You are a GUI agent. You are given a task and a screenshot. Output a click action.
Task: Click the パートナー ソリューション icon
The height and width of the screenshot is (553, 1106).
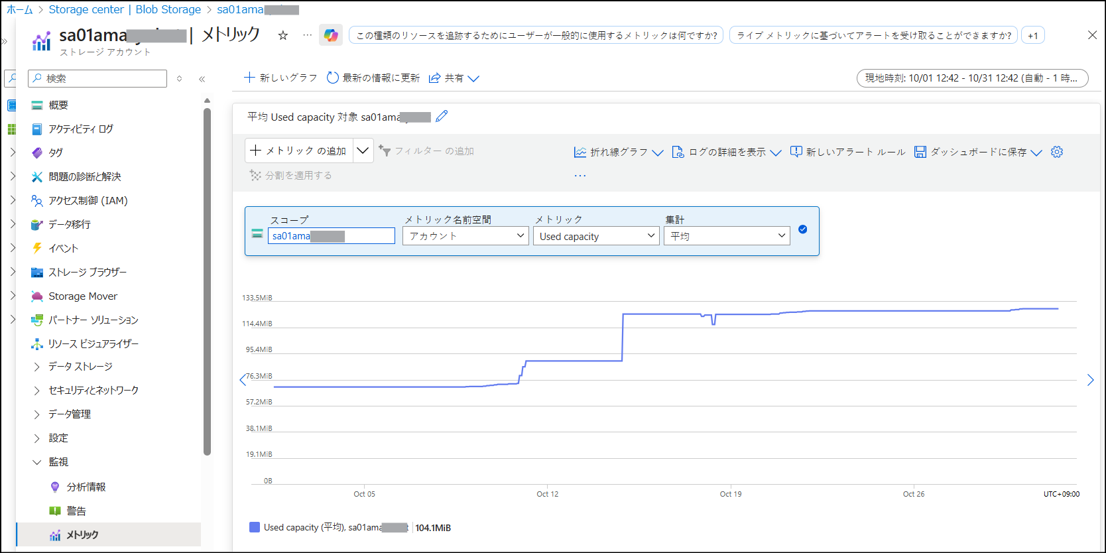click(37, 320)
